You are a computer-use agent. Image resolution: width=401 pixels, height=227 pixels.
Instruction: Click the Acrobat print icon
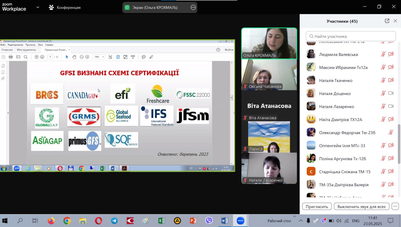[11, 57]
